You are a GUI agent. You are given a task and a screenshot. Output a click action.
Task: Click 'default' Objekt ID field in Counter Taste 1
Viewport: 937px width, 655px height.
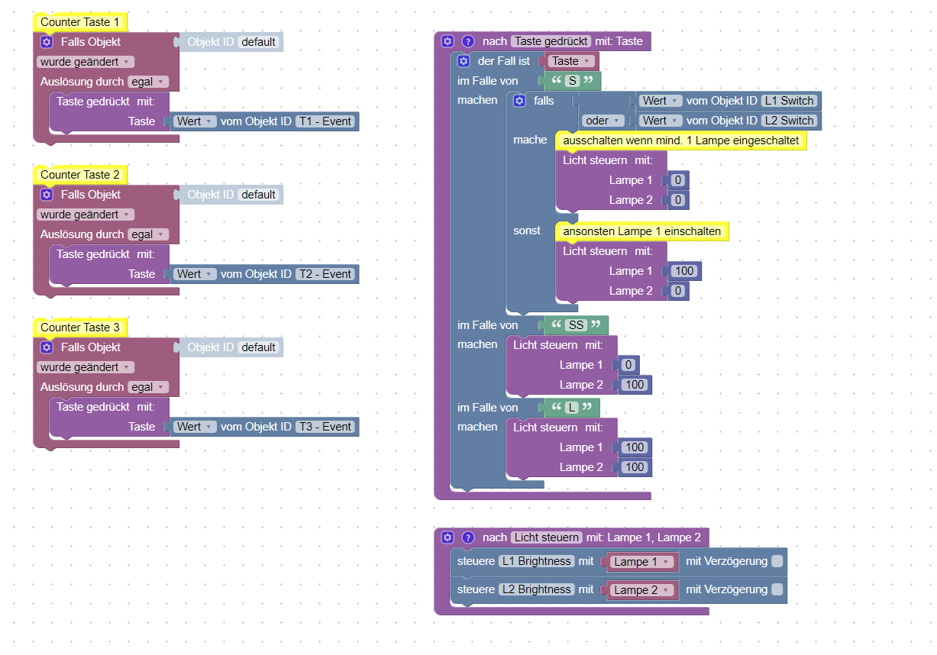point(258,42)
